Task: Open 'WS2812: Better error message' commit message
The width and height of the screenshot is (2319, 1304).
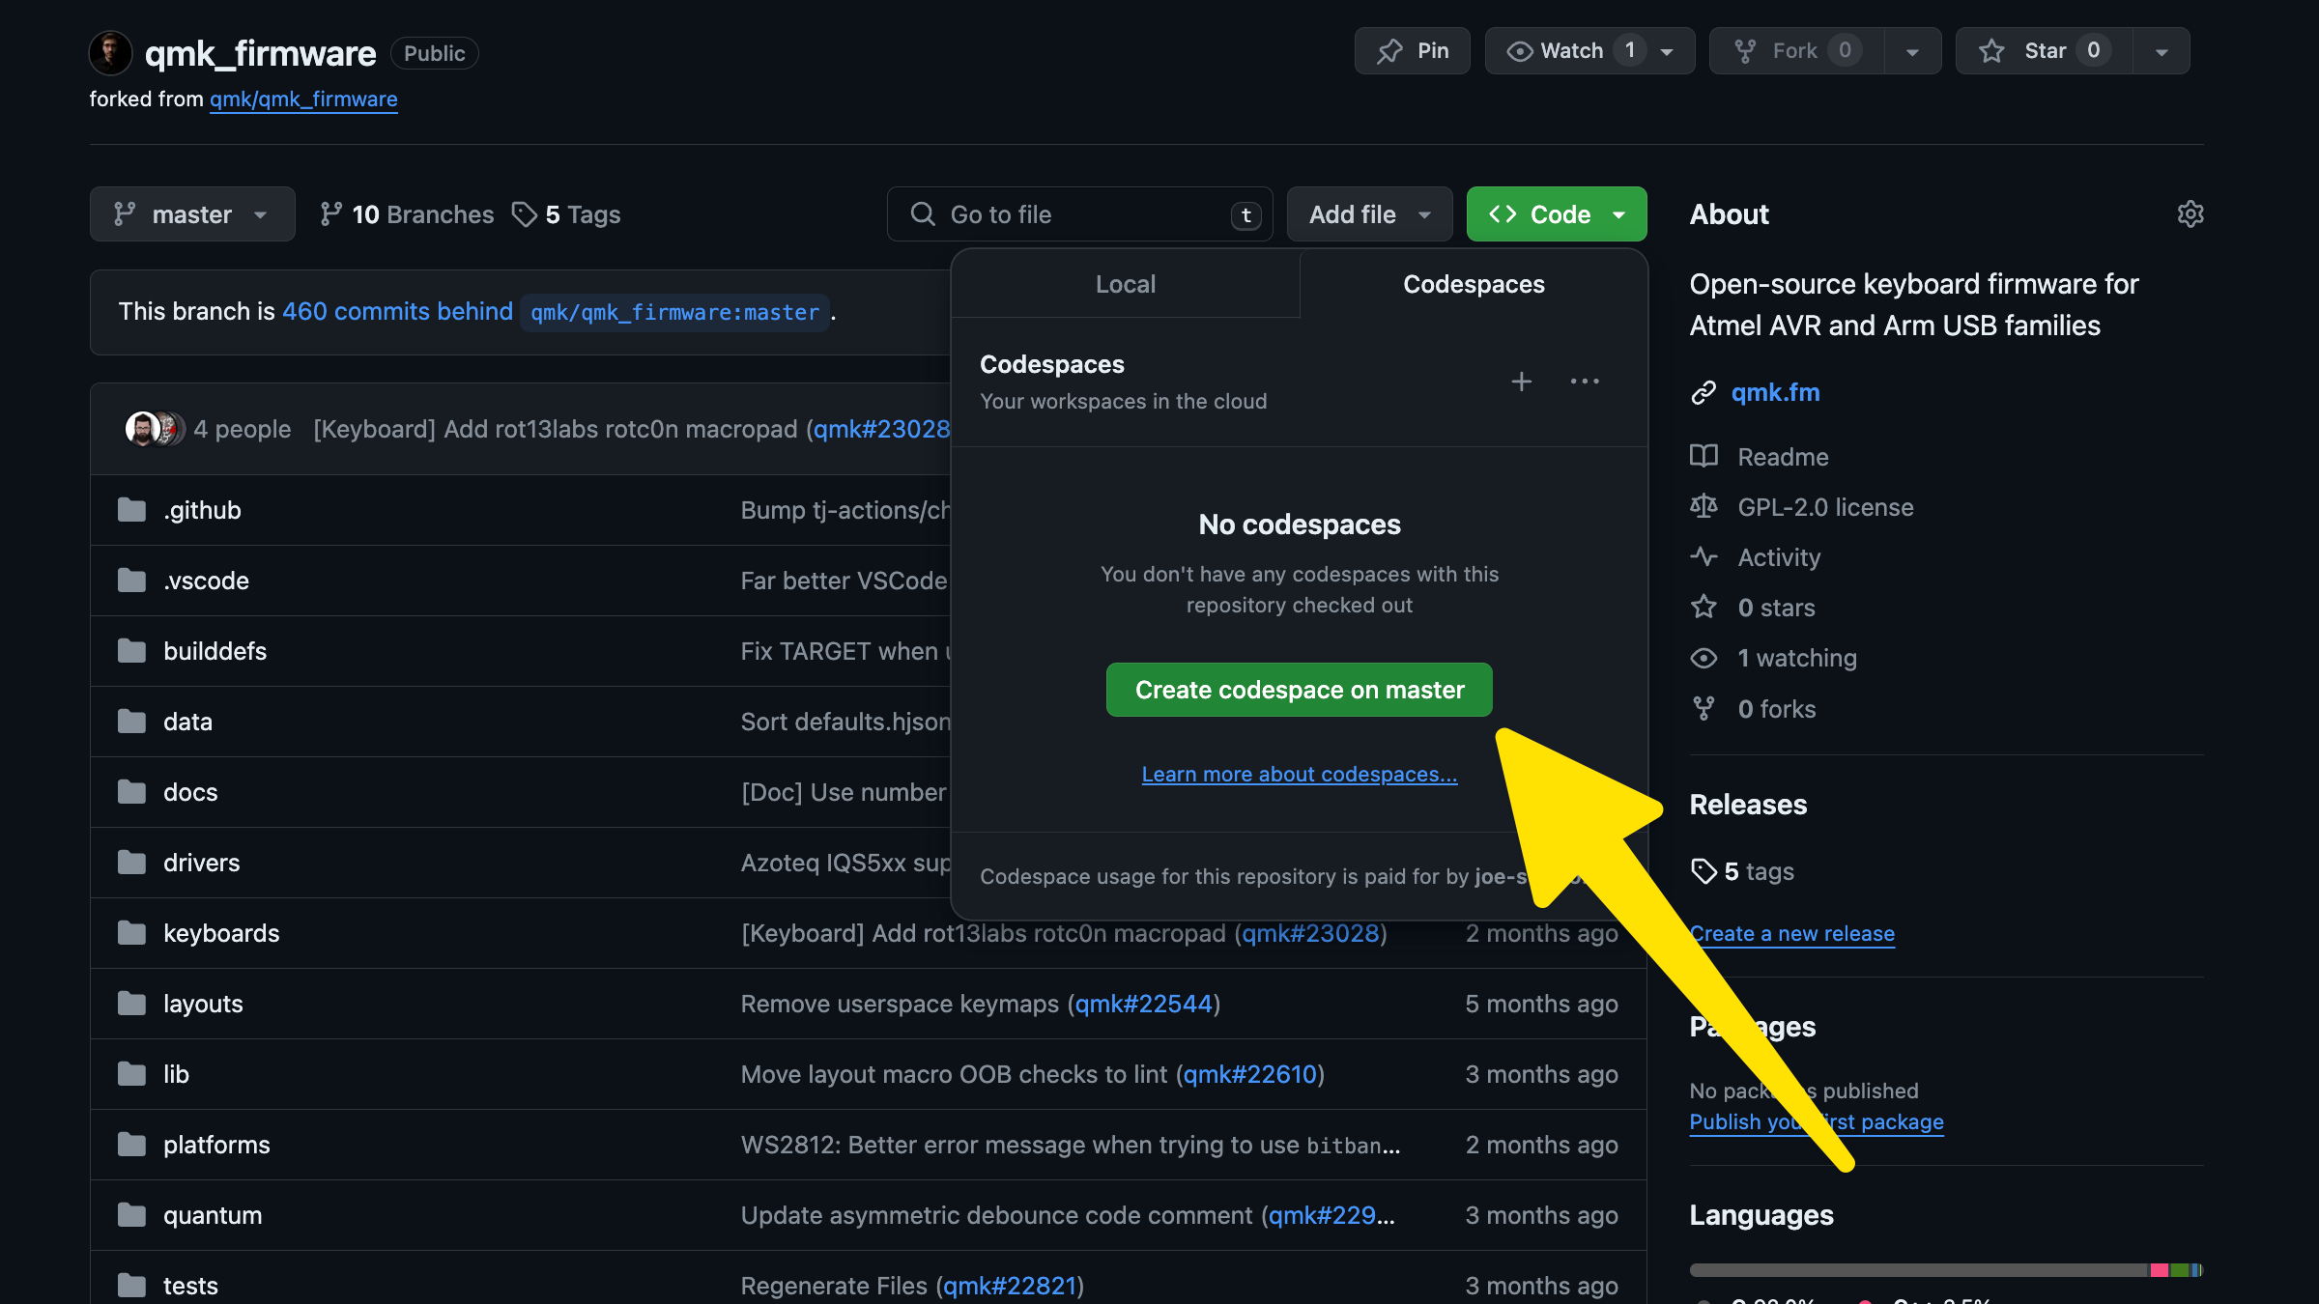Action: 1070,1145
